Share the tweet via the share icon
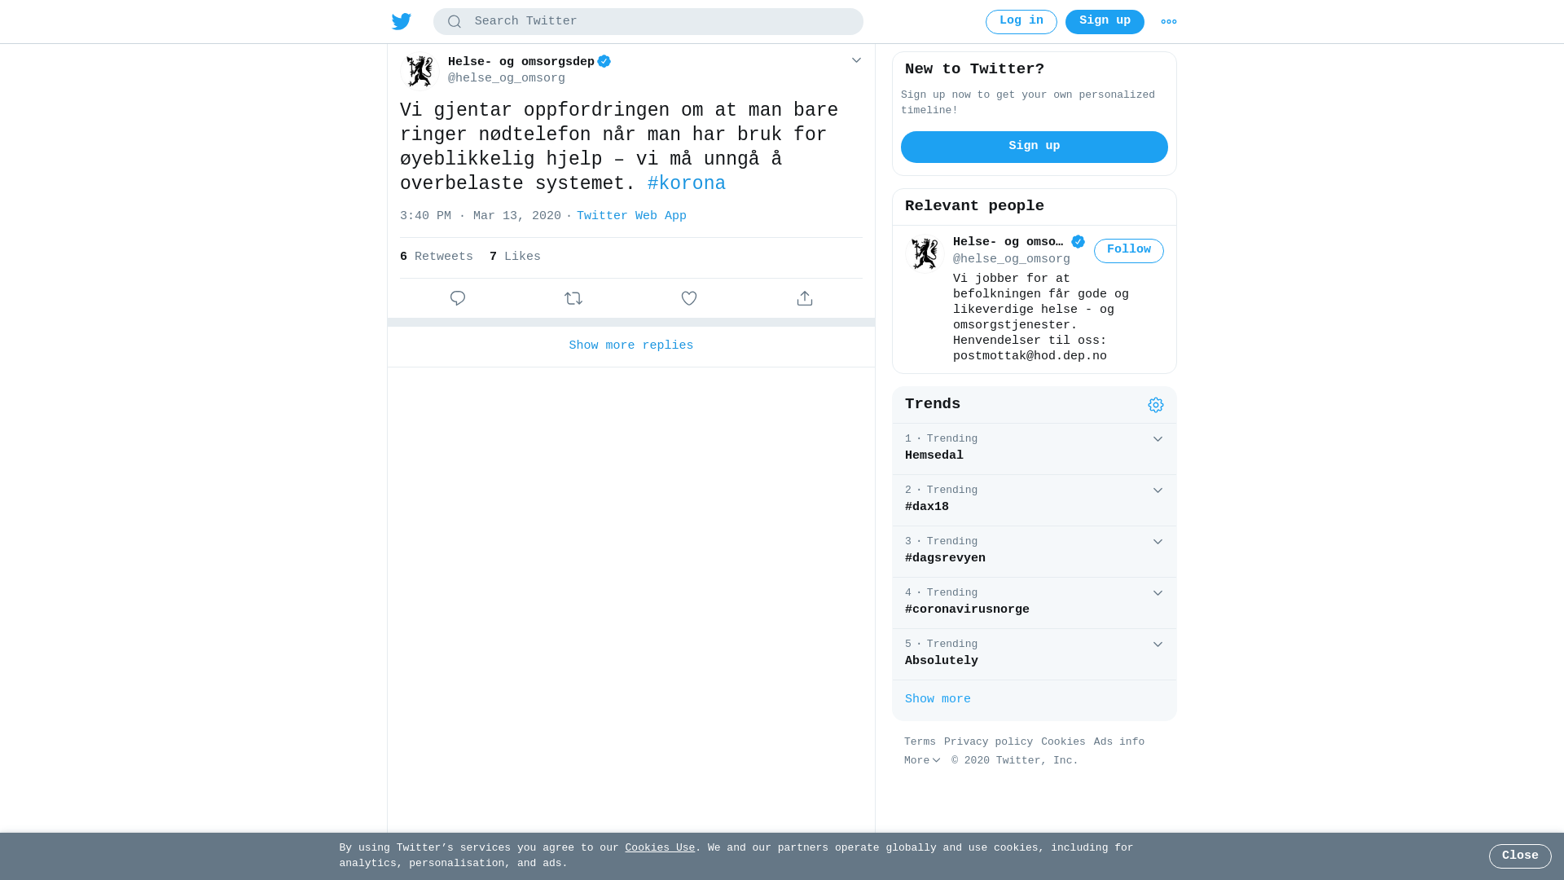This screenshot has width=1564, height=880. (805, 298)
